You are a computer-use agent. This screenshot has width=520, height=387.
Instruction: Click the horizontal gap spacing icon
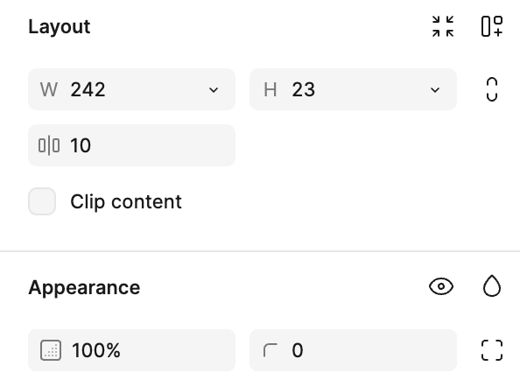tap(49, 145)
